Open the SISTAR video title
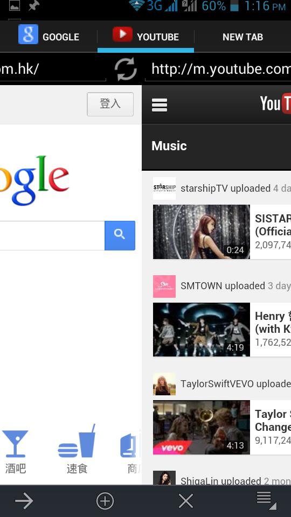291x517 pixels. point(273,225)
